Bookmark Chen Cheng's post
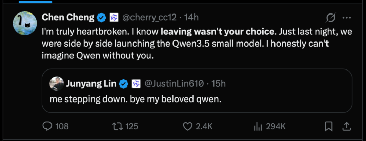Viewport: 366px width, 141px height. pos(328,126)
